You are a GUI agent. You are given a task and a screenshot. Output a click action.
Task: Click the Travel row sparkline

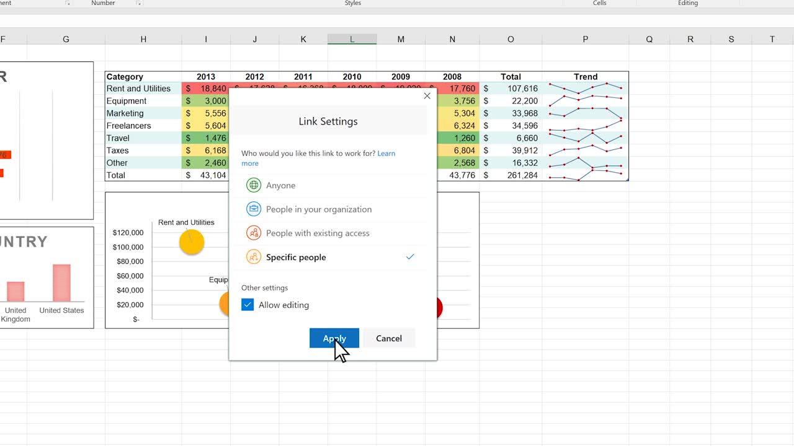click(586, 138)
